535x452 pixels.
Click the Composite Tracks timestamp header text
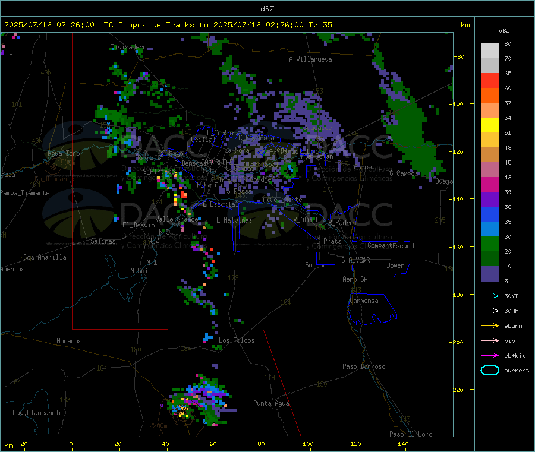[168, 24]
